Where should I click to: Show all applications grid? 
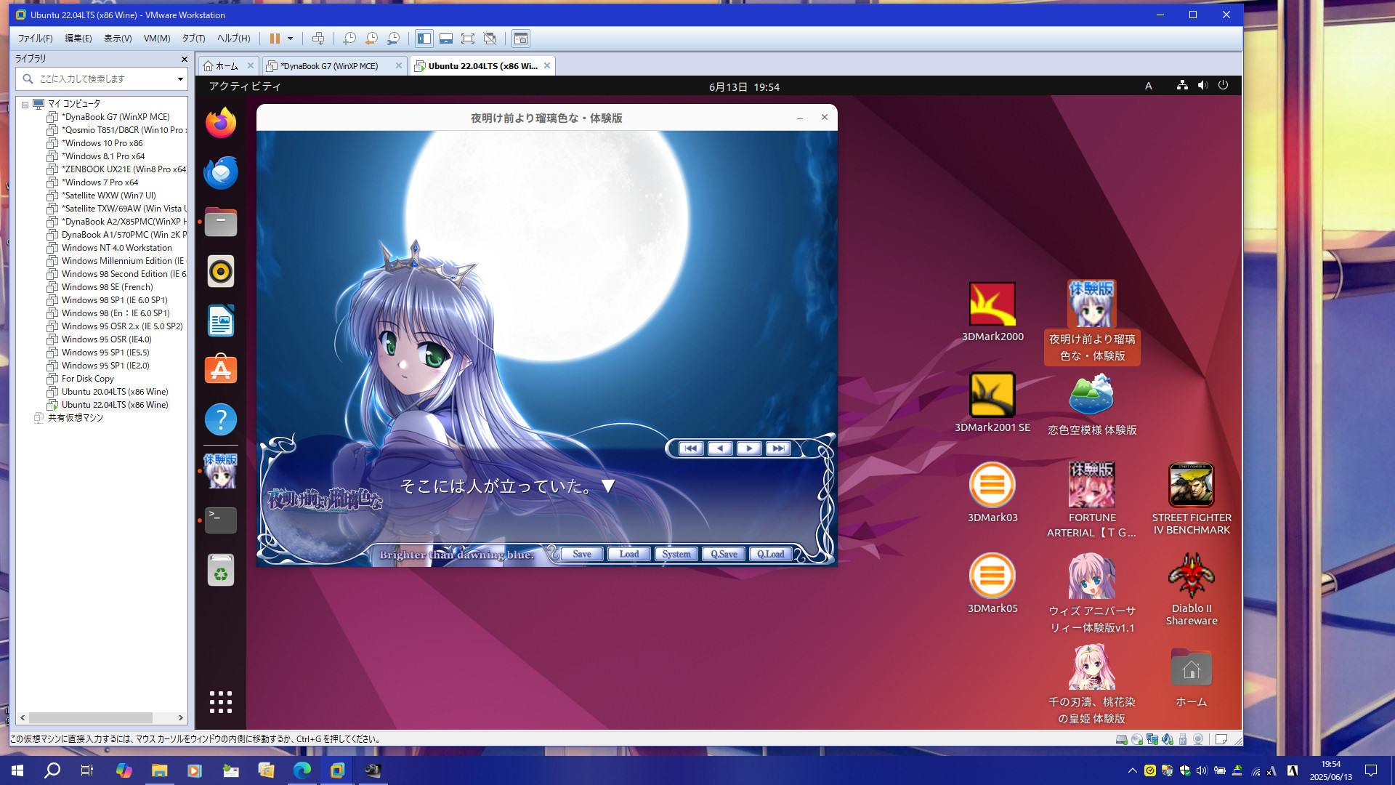point(221,702)
